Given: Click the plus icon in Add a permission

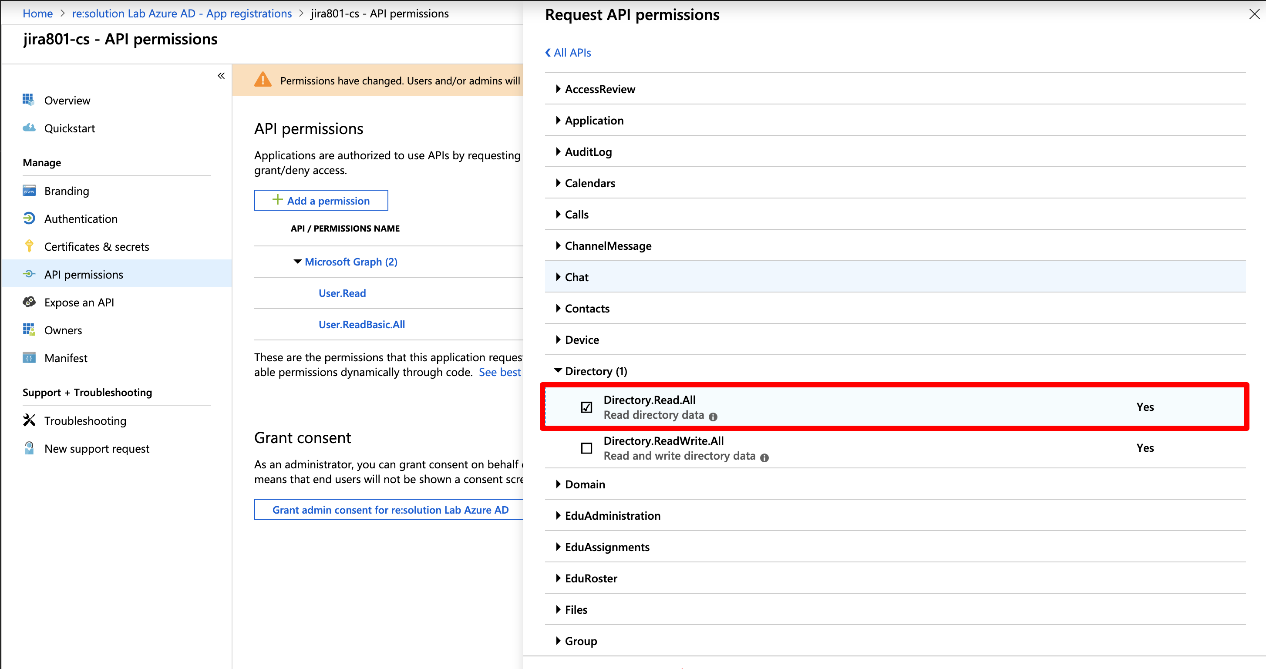Looking at the screenshot, I should pos(278,200).
